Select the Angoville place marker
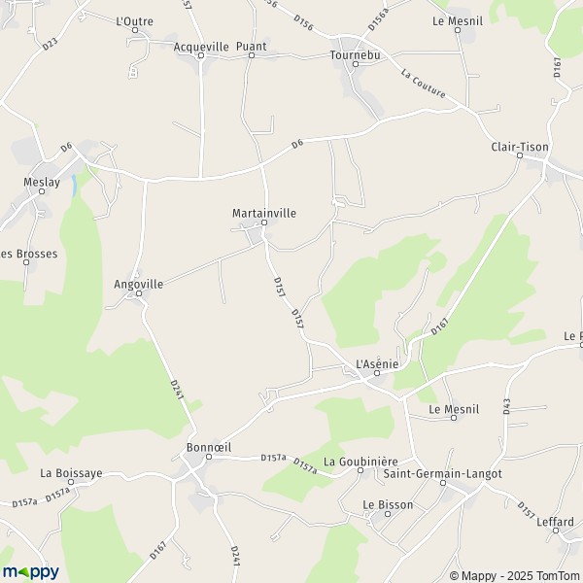583x583 pixels. coord(139,293)
